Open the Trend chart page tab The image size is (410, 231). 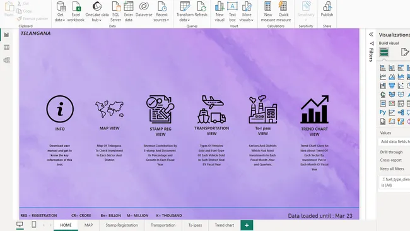tap(225, 225)
